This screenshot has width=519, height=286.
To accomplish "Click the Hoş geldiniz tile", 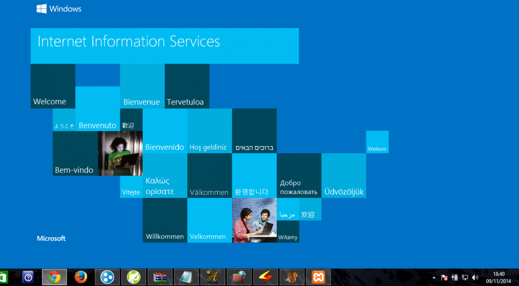I will (209, 131).
